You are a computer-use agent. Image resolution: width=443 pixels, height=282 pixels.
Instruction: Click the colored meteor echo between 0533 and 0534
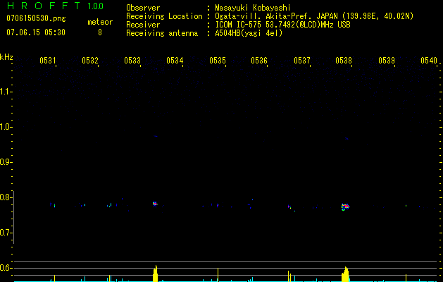155,204
